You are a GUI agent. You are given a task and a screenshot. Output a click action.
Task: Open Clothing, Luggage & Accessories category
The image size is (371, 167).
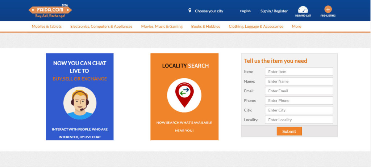[256, 26]
